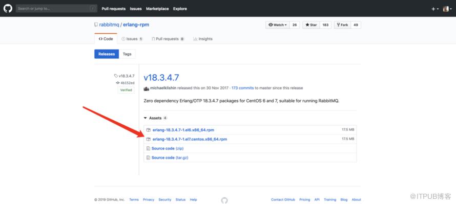Open Issues in top navigation

pyautogui.click(x=136, y=9)
